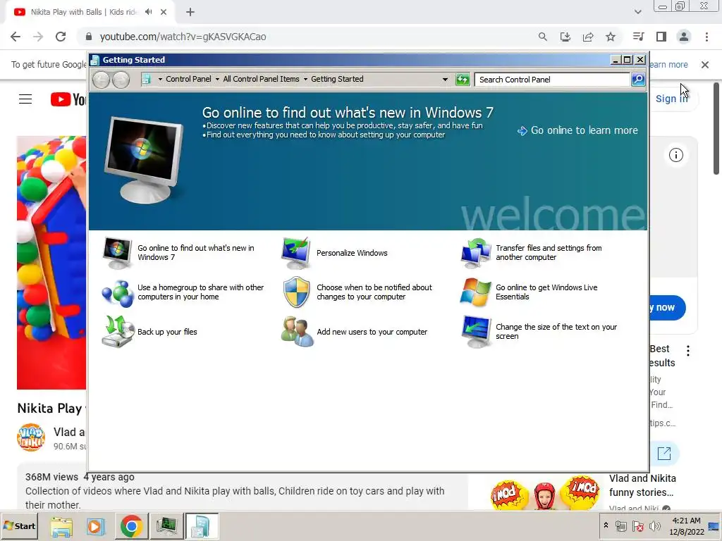This screenshot has width=722, height=541.
Task: Click the volume speaker tray icon
Action: pyautogui.click(x=655, y=526)
